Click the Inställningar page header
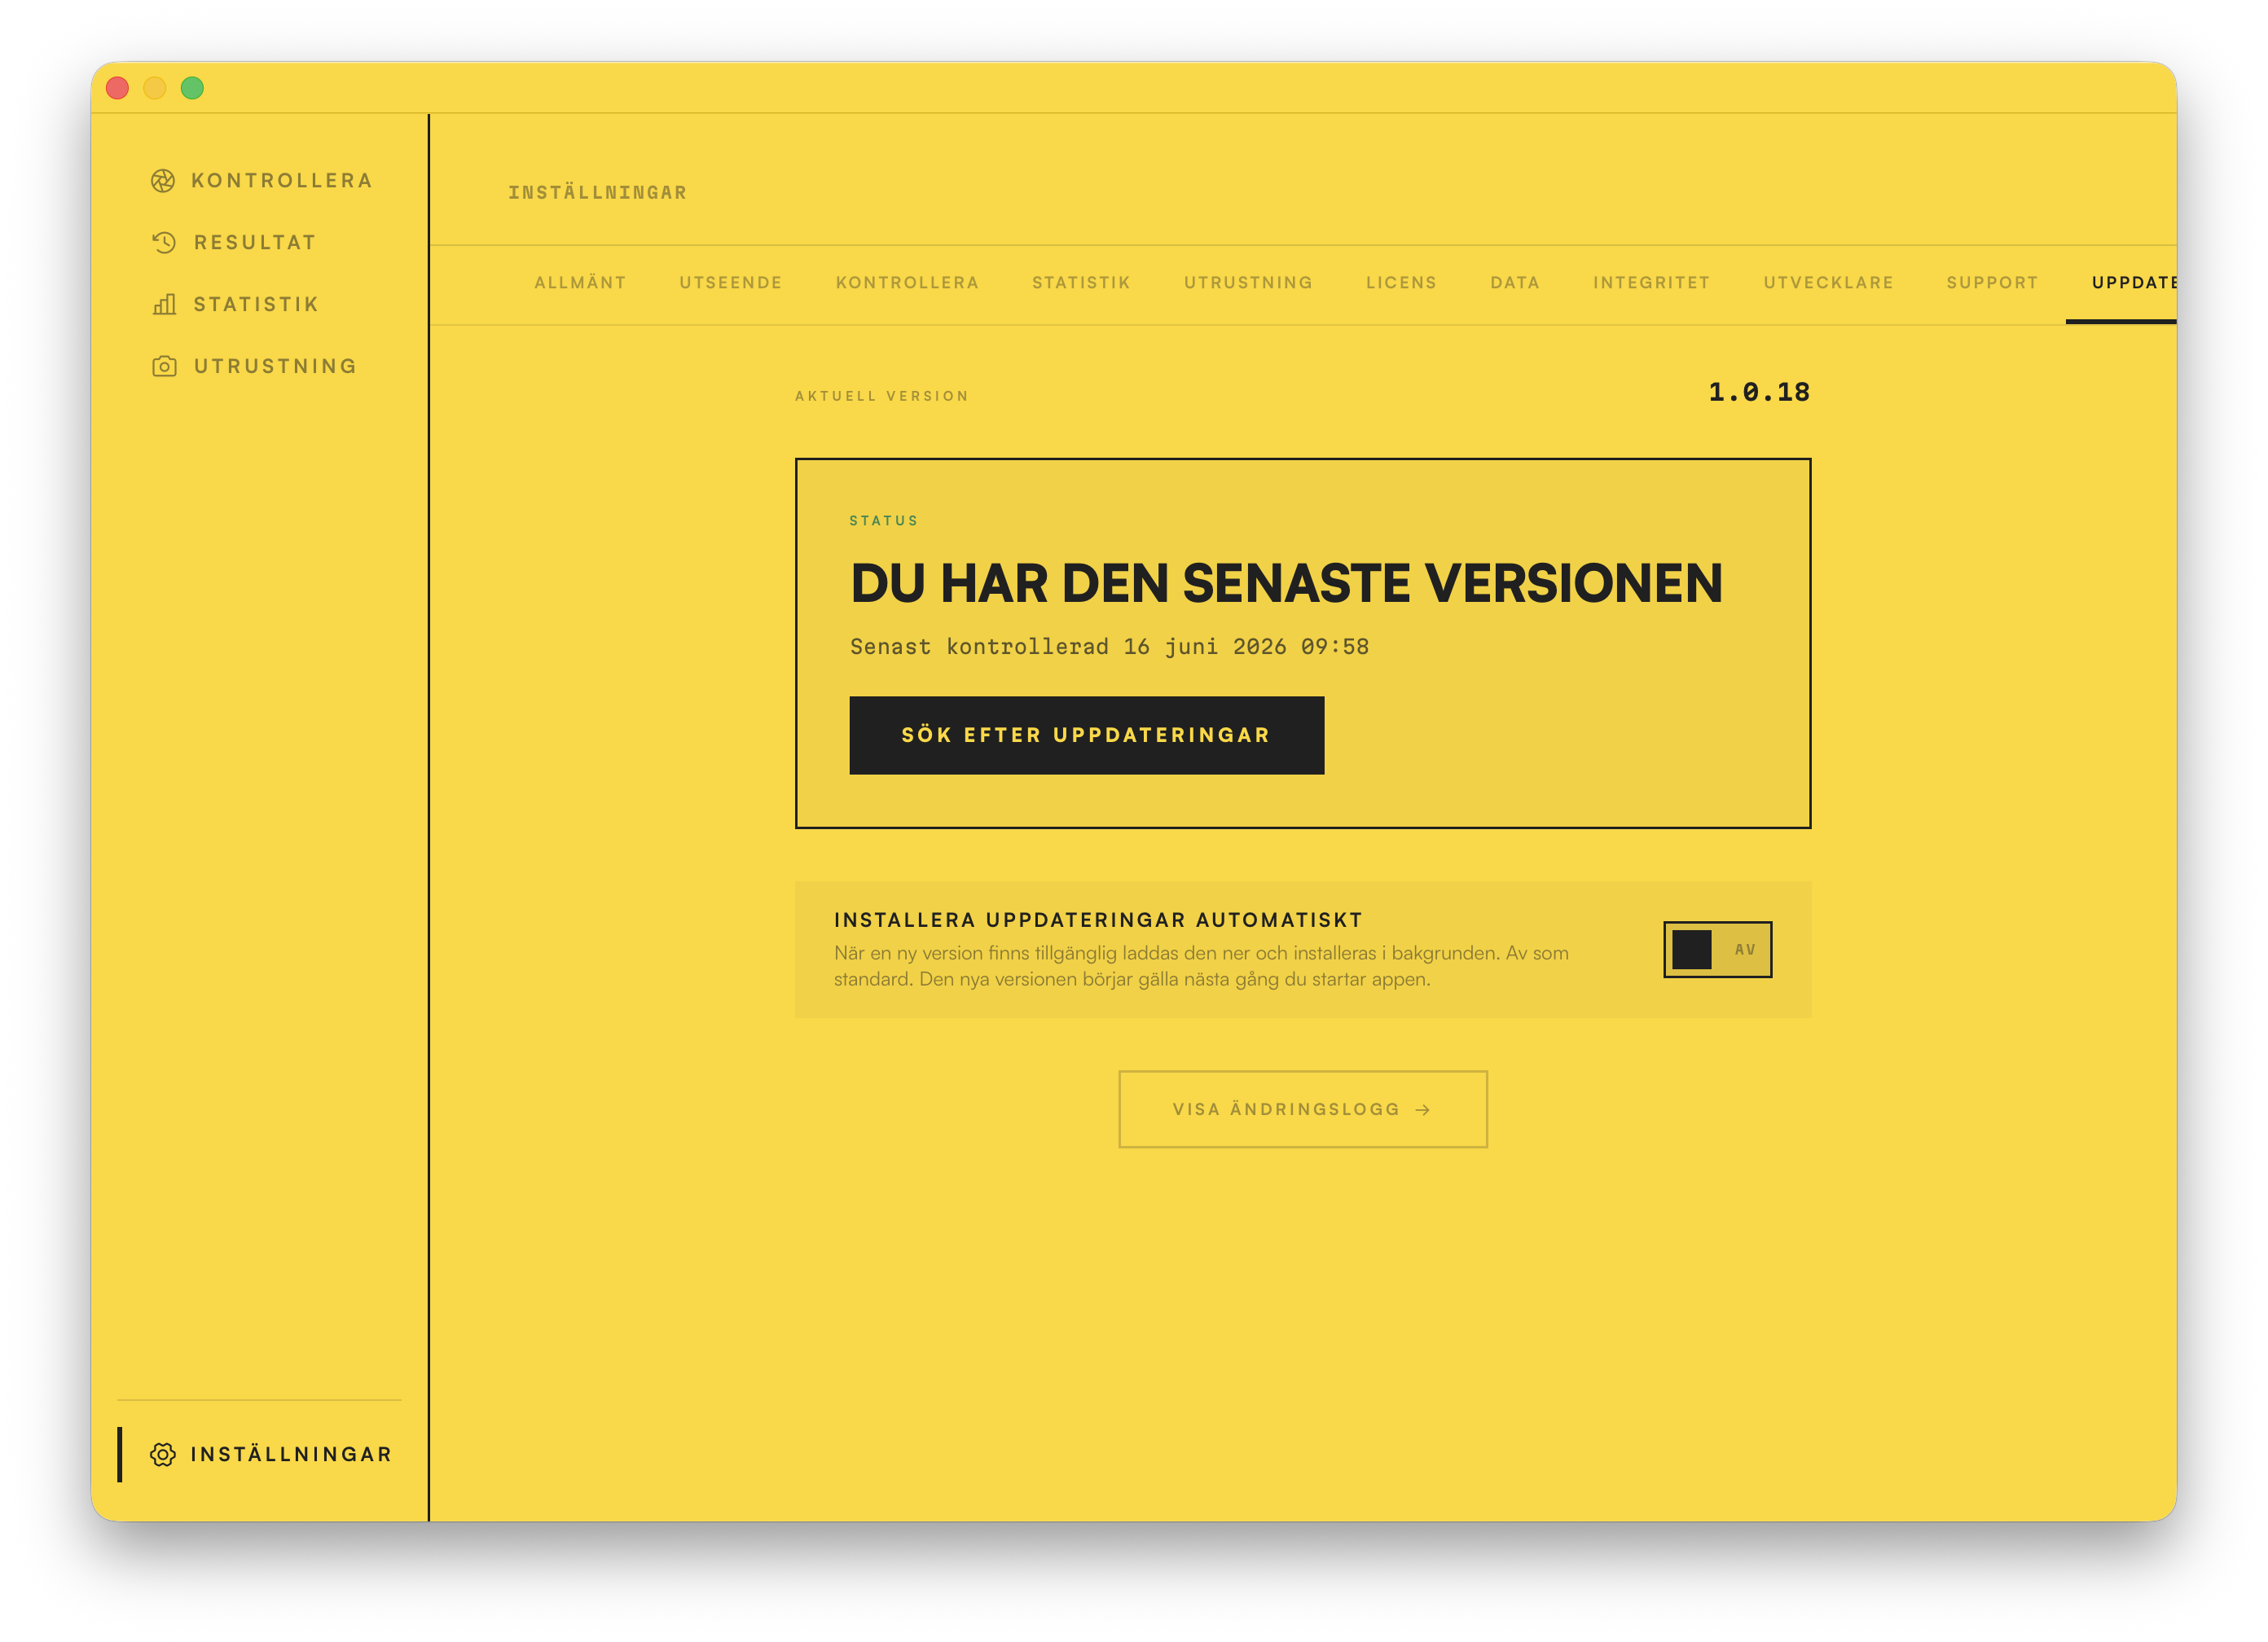The image size is (2268, 1642). [x=598, y=192]
